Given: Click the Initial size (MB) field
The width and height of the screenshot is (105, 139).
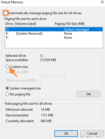Looking at the screenshot, I should (52, 72).
